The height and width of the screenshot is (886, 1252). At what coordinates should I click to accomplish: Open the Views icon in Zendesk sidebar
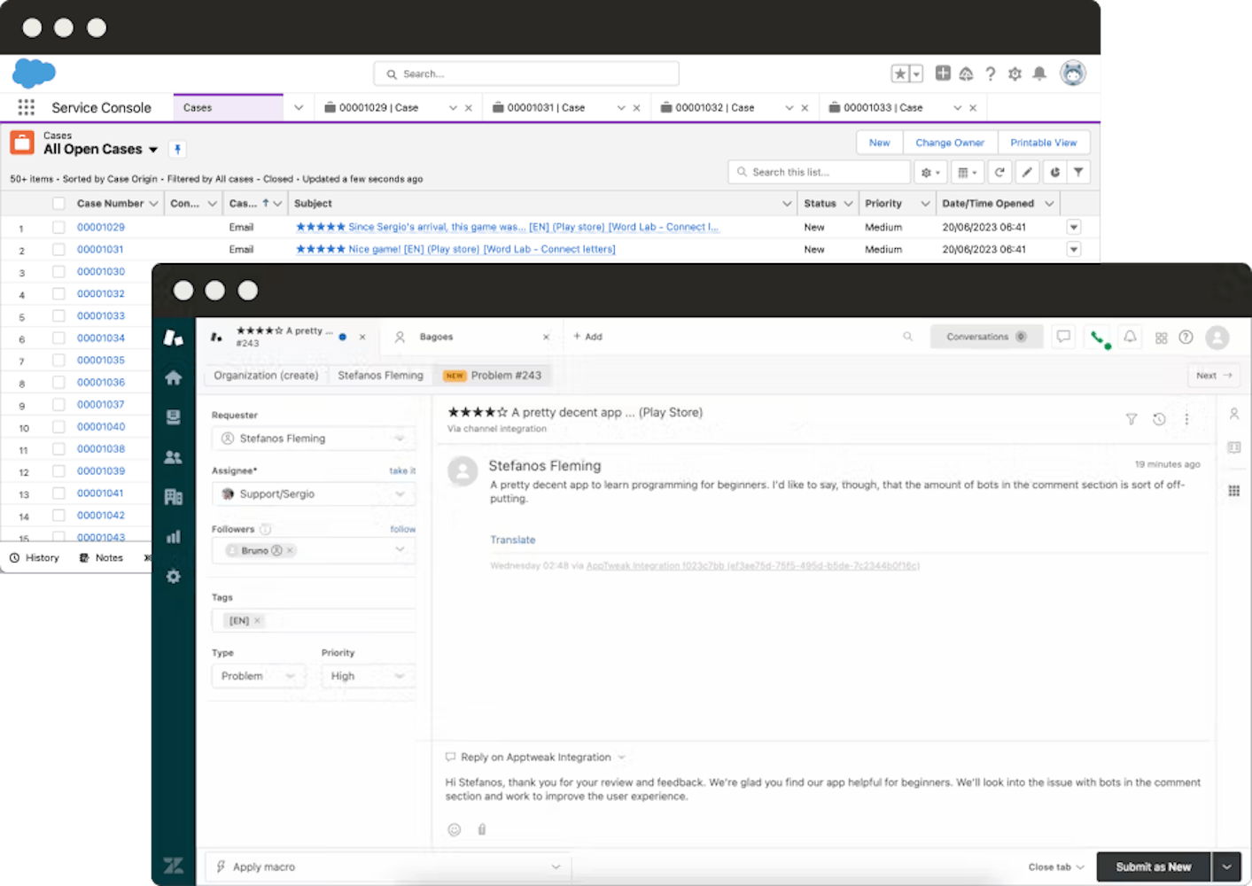click(174, 416)
